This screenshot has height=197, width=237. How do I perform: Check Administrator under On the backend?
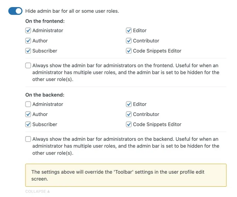(x=28, y=104)
